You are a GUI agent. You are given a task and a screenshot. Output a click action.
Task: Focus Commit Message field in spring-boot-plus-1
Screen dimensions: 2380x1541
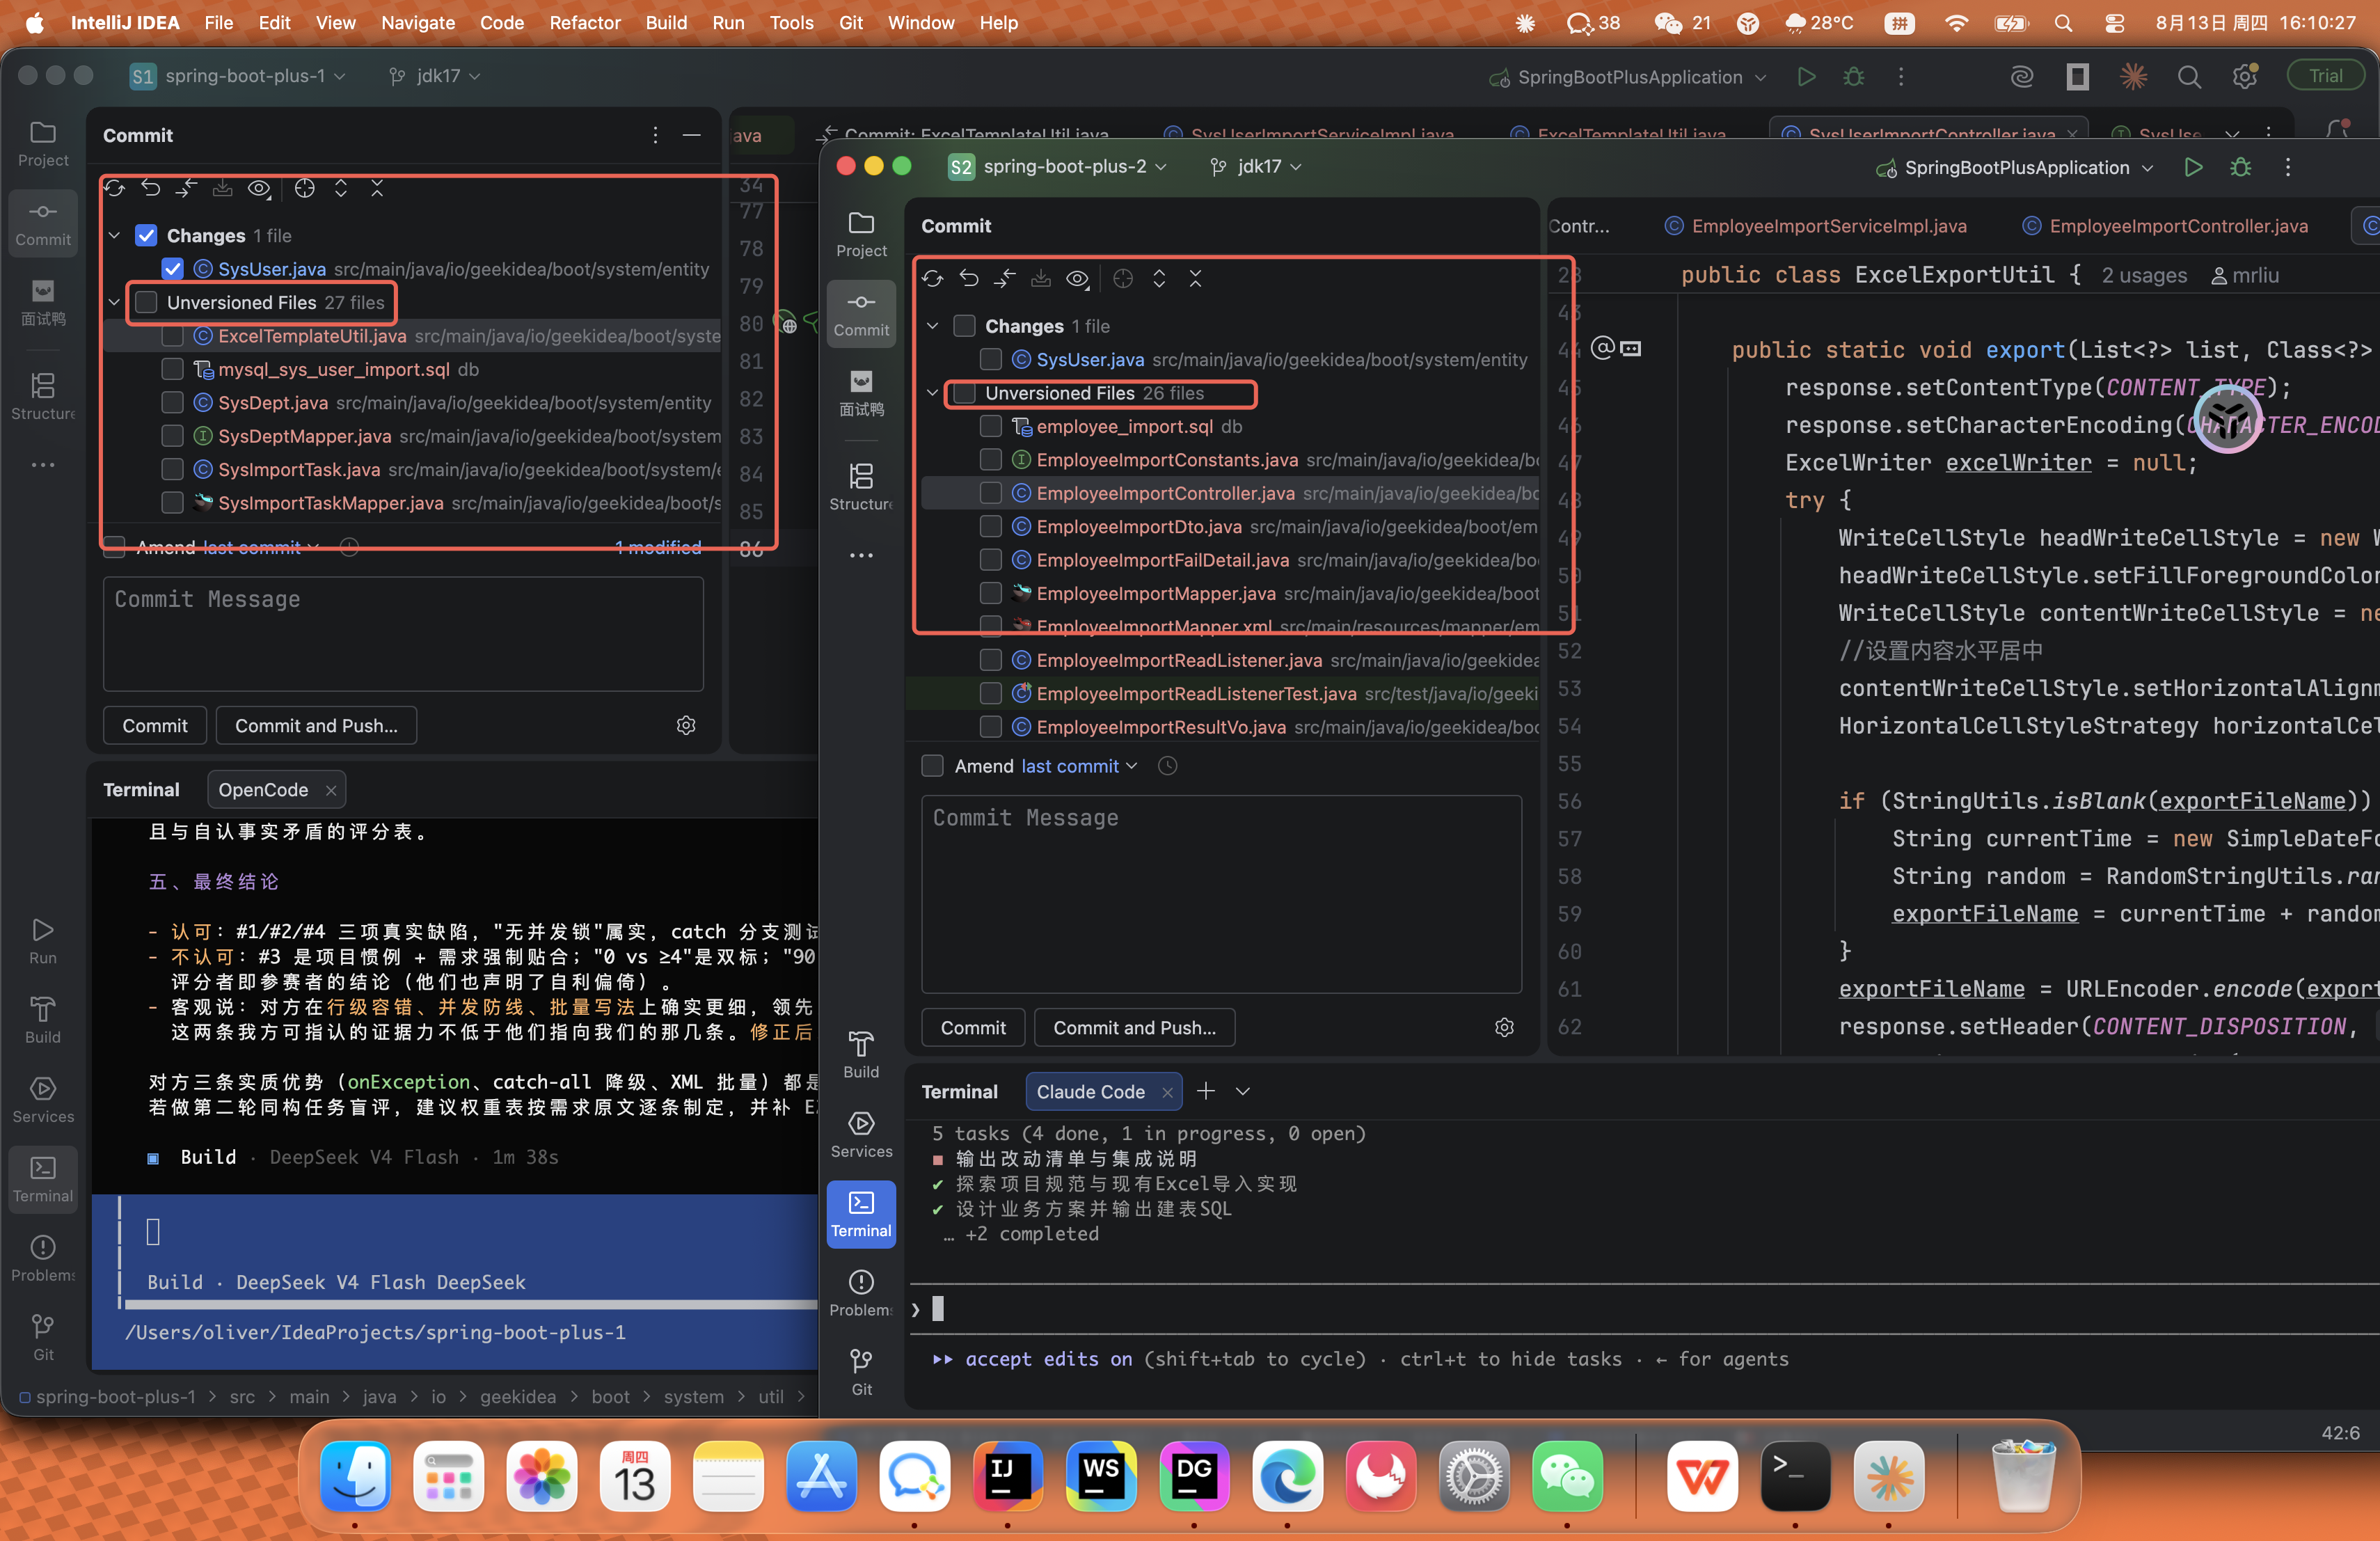(x=403, y=634)
